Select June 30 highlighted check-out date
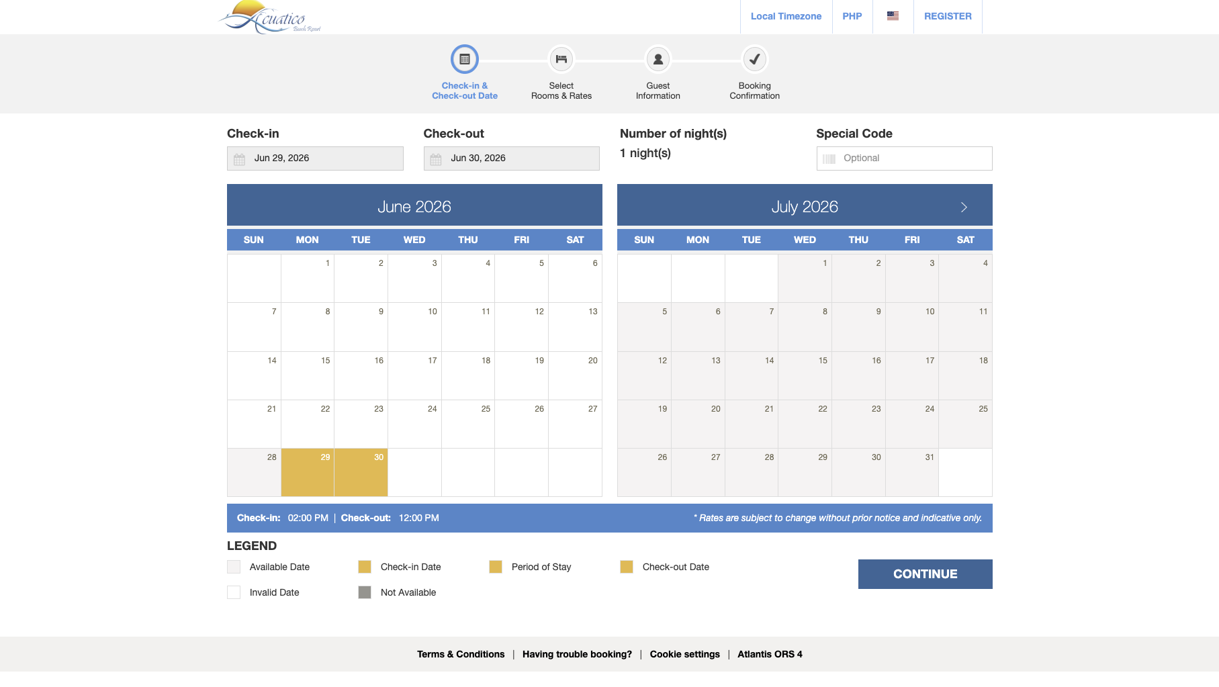The image size is (1219, 687). (x=361, y=473)
